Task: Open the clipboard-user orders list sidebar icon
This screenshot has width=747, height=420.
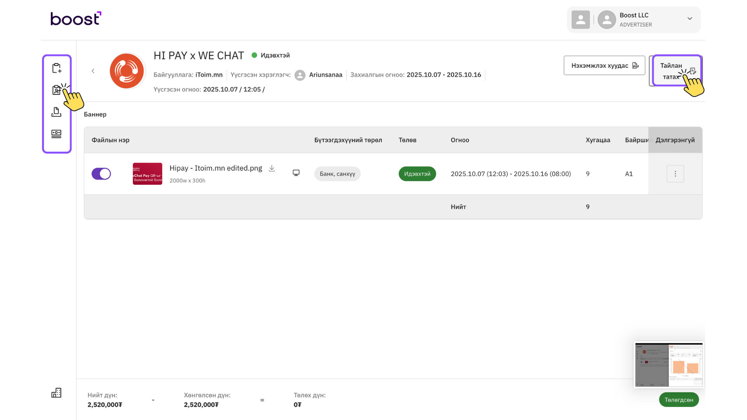Action: pyautogui.click(x=56, y=90)
